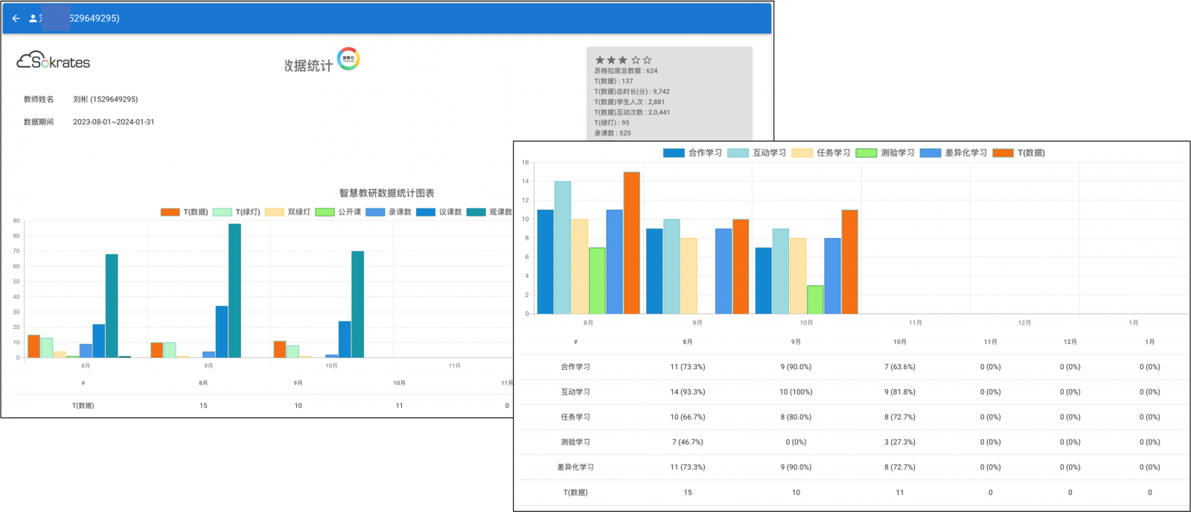Click the Sokrates cloud logo
This screenshot has width=1191, height=512.
click(53, 61)
